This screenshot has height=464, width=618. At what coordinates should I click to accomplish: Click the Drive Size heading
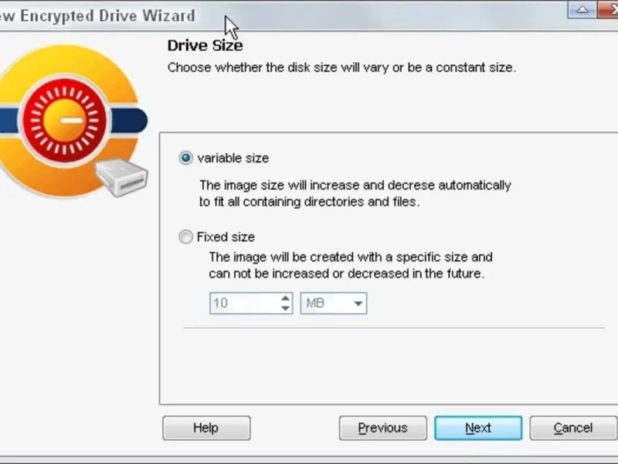click(205, 46)
